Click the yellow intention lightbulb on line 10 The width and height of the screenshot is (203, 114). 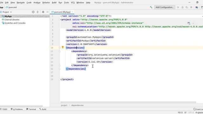[x=63, y=47]
